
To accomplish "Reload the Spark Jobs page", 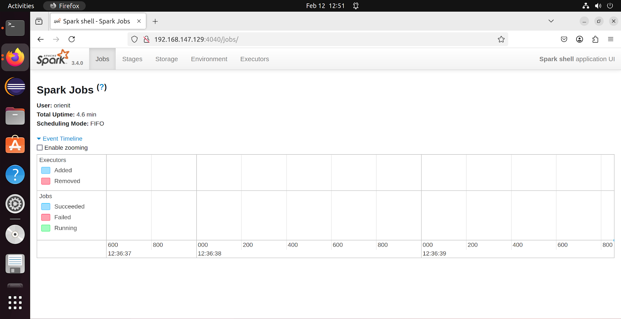I will [72, 39].
